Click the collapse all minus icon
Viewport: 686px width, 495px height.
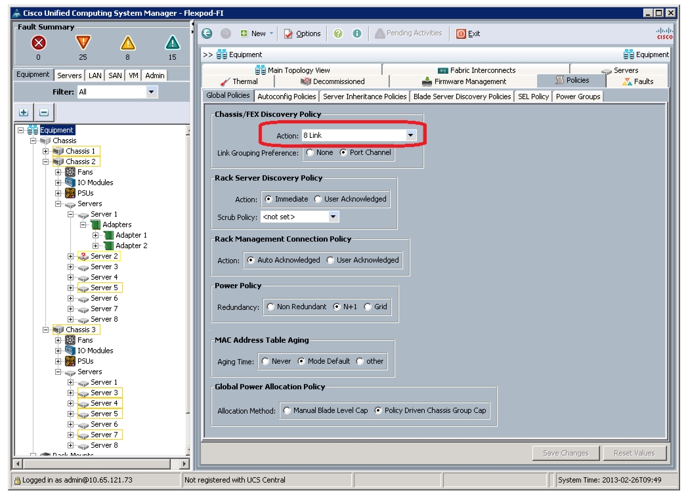coord(44,112)
